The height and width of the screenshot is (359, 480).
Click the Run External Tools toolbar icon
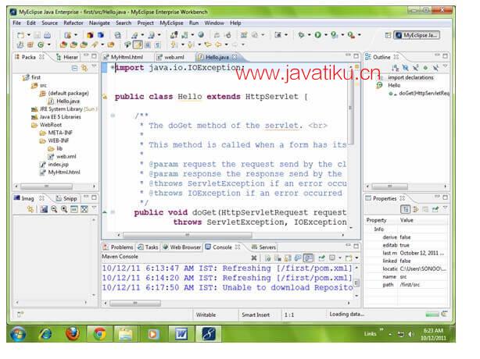[x=351, y=35]
